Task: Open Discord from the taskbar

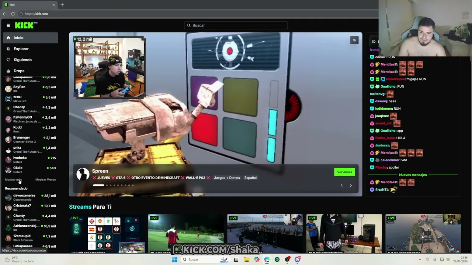Action: [298, 259]
